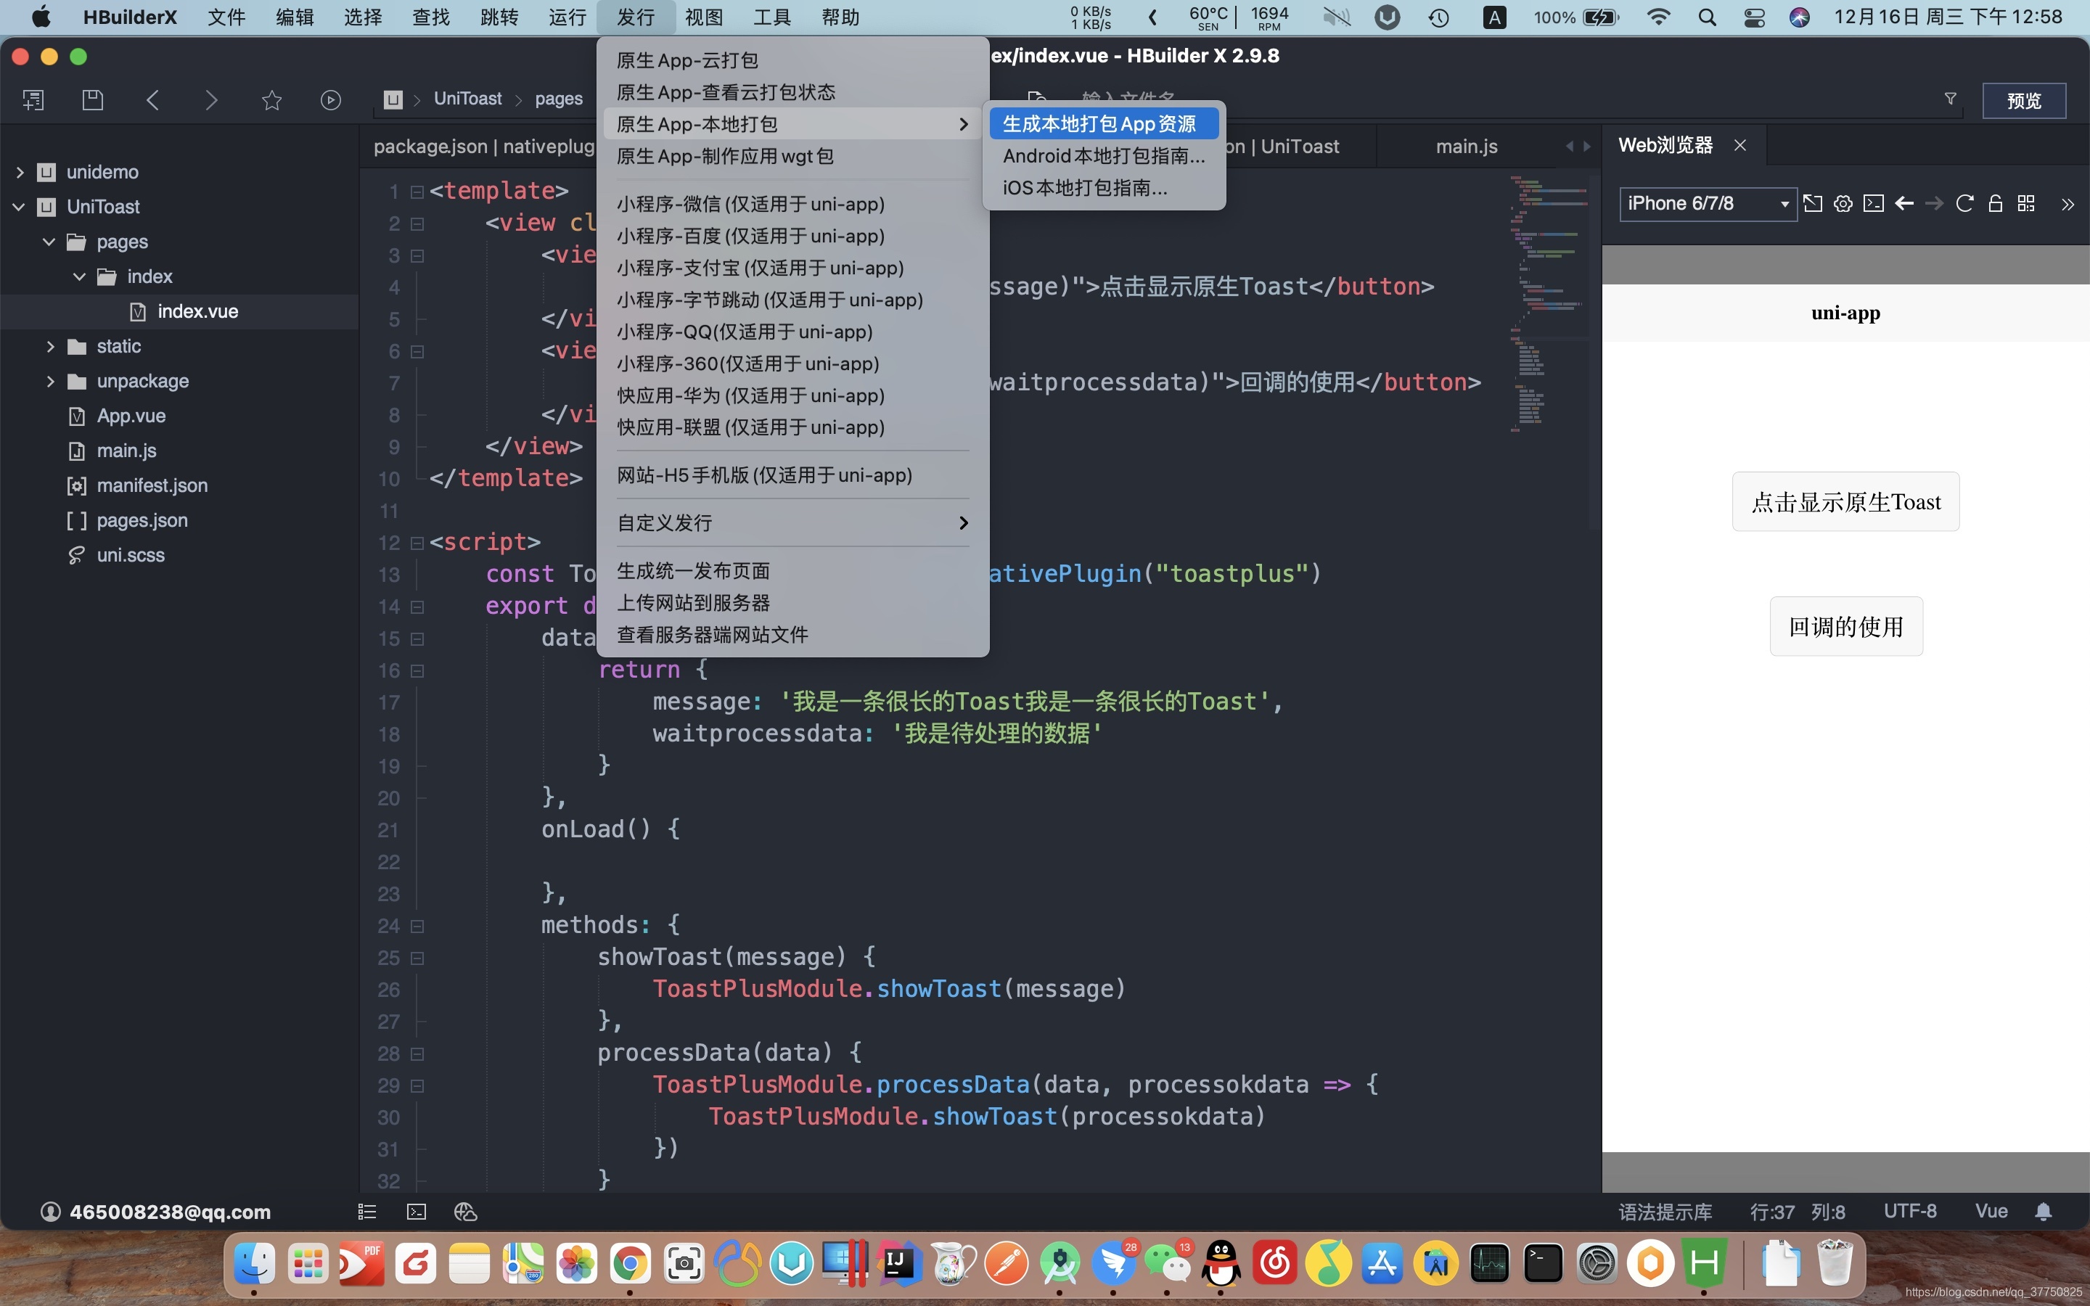Open the HBuilderX app in the Dock
The width and height of the screenshot is (2090, 1306).
coord(1704,1264)
